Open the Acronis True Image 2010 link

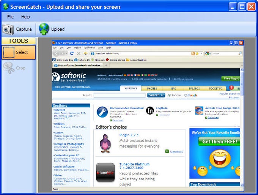point(222,108)
